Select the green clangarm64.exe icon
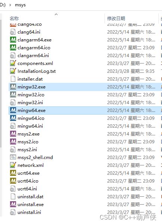 (x=13, y=40)
